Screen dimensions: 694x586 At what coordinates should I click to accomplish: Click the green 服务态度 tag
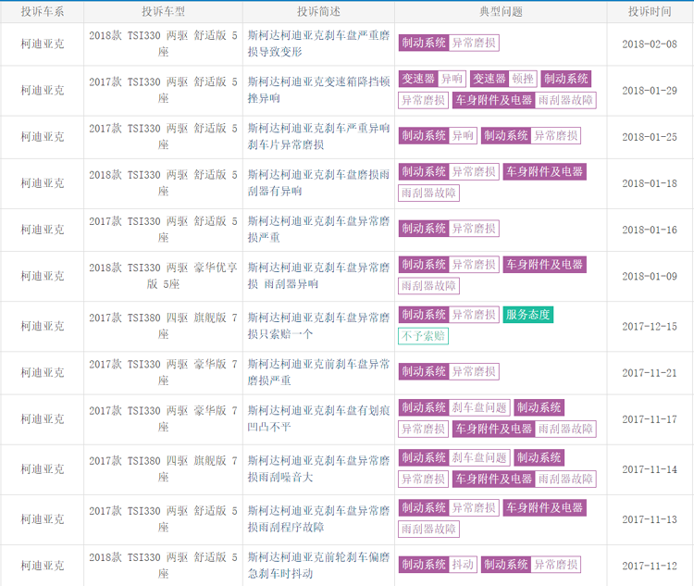(527, 315)
